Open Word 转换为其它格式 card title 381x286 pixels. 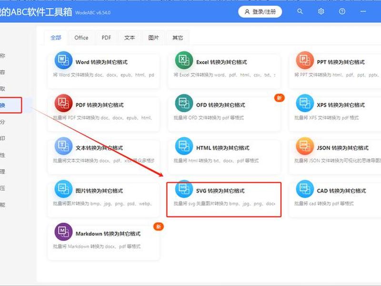click(x=101, y=62)
